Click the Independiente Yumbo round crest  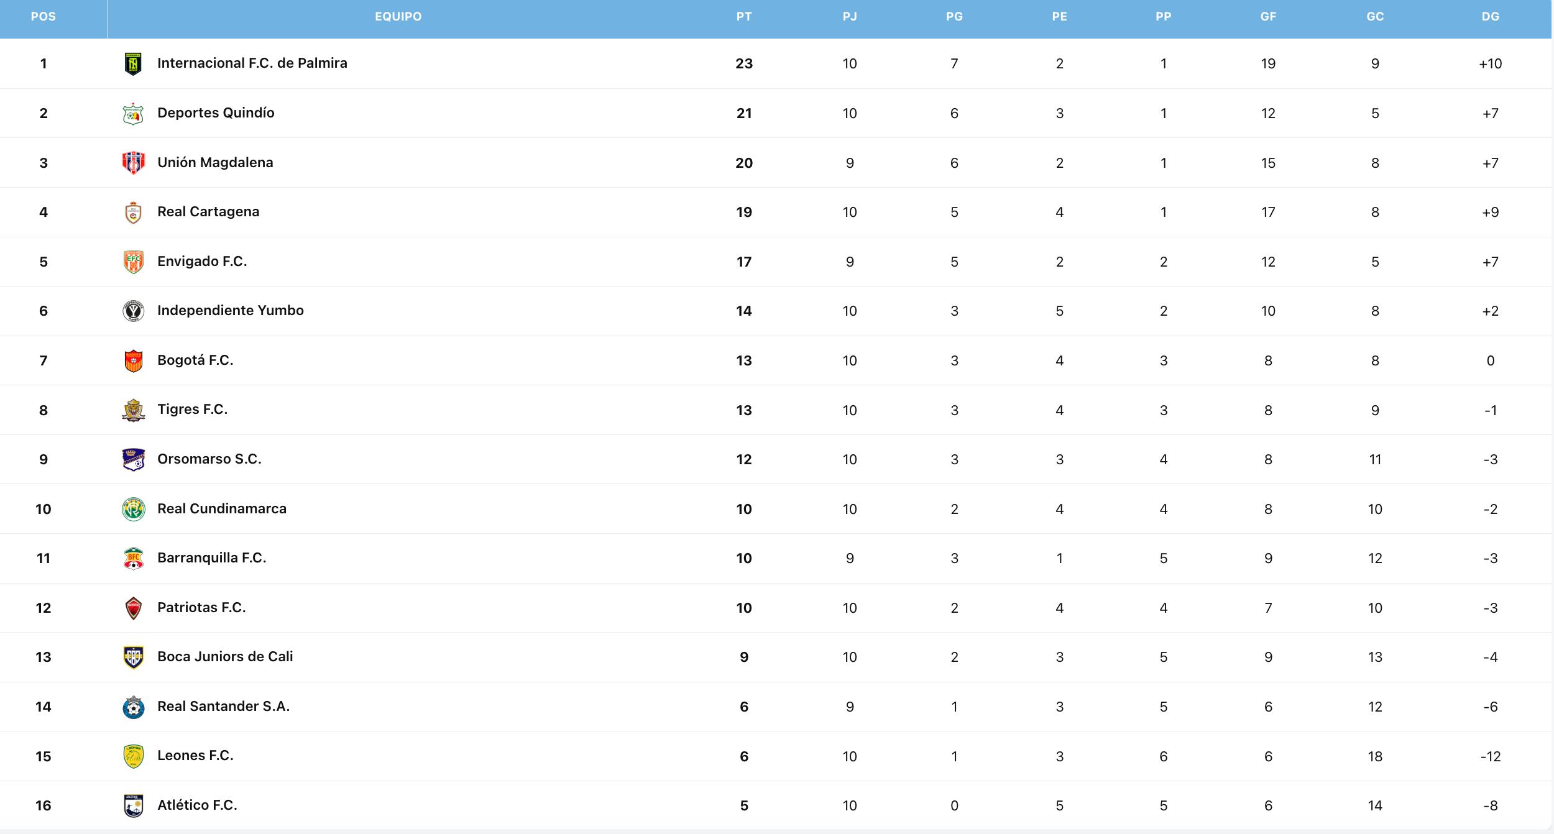133,311
